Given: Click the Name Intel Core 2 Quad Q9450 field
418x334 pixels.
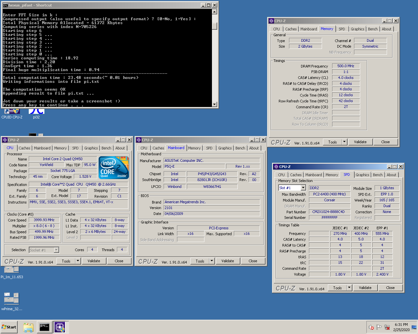Looking at the screenshot, I should pyautogui.click(x=63, y=159).
